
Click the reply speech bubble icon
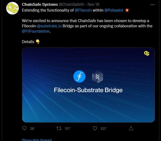[x=24, y=128]
